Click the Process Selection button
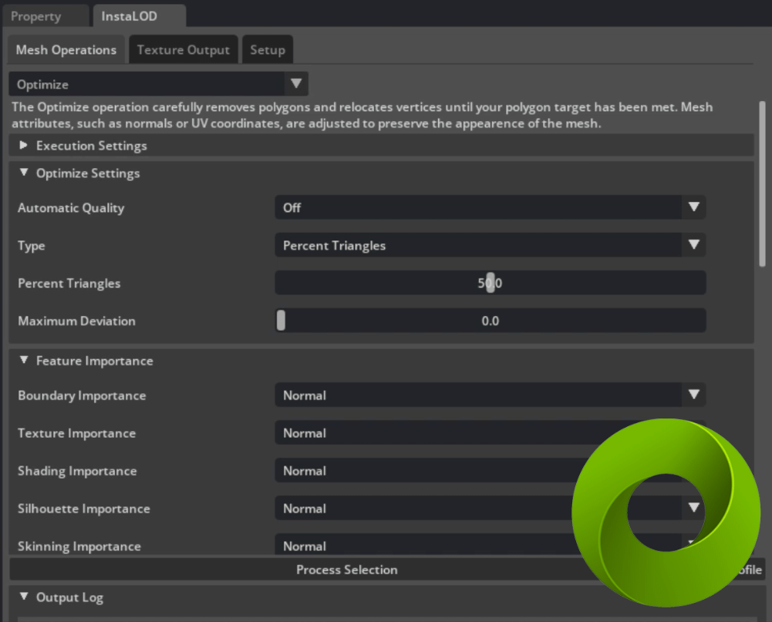Image resolution: width=772 pixels, height=622 pixels. pos(346,570)
